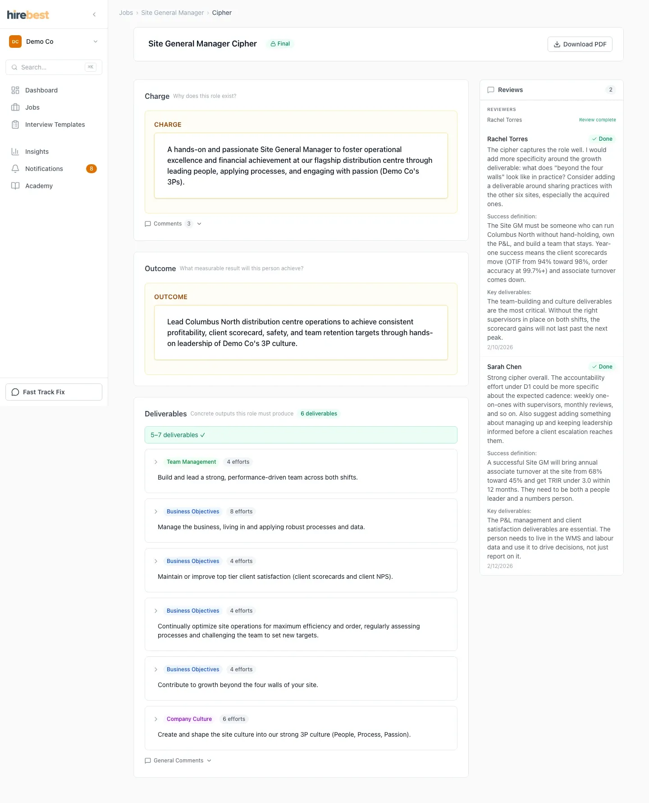Viewport: 649px width, 803px height.
Task: Expand the Charge Comments section
Action: [x=173, y=224]
